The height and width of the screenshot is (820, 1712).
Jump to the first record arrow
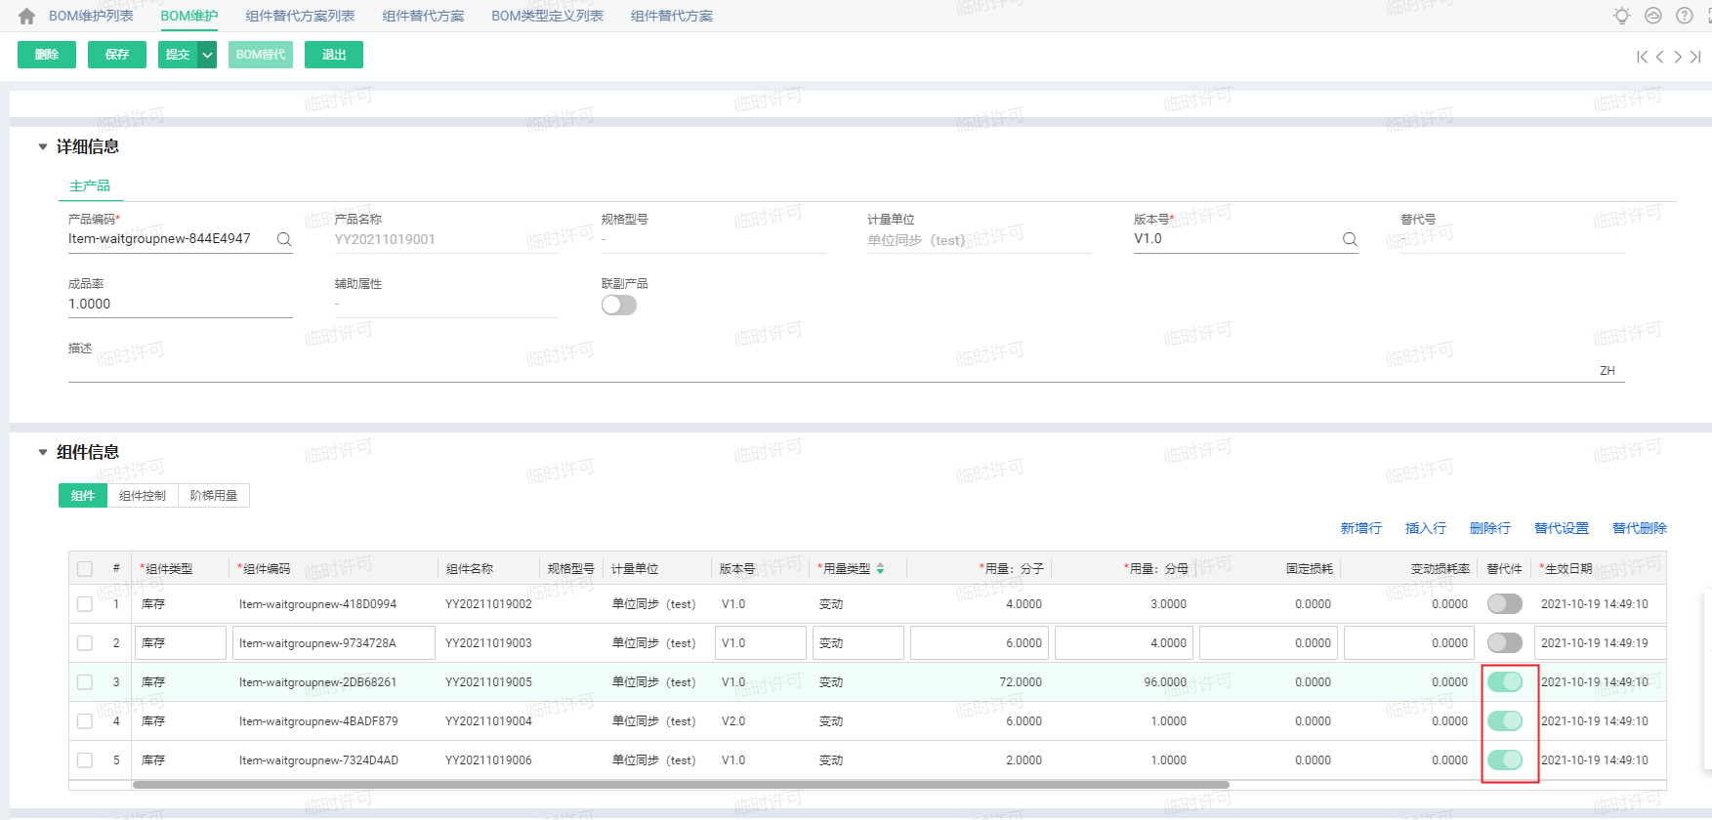coord(1643,57)
